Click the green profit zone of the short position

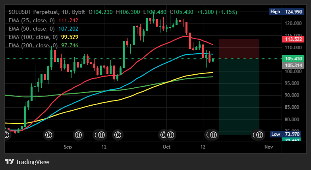[x=239, y=97]
